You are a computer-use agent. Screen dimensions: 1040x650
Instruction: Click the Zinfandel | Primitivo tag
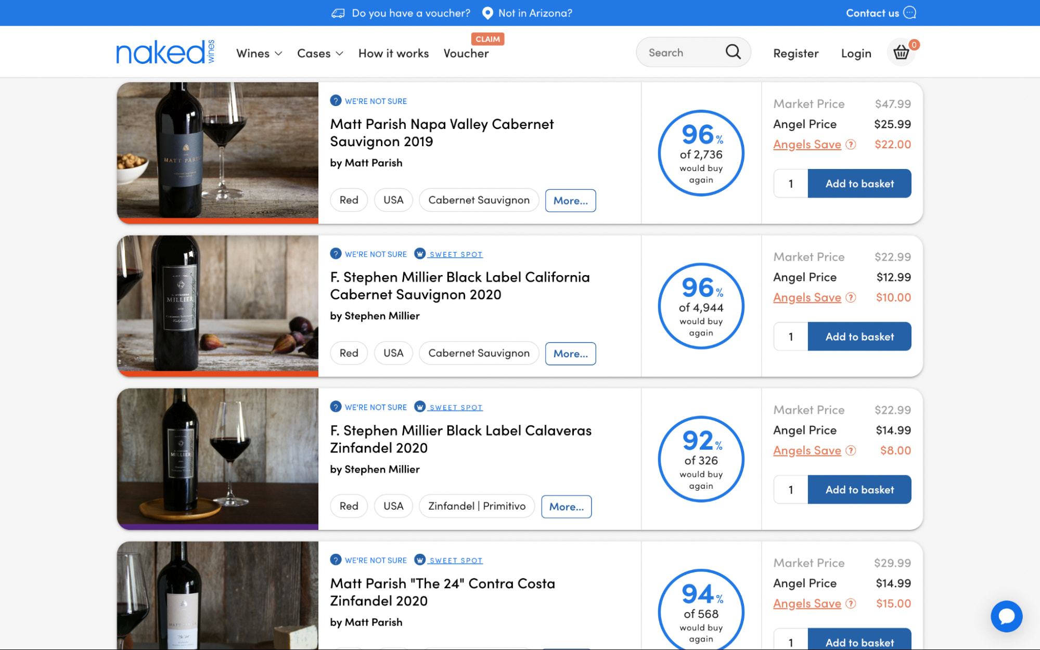tap(476, 505)
